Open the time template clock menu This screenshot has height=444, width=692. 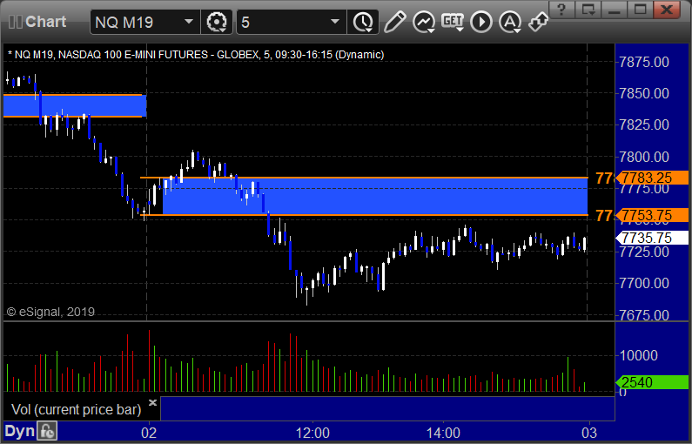pyautogui.click(x=363, y=22)
